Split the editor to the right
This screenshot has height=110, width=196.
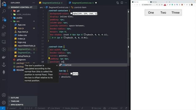coord(122,3)
